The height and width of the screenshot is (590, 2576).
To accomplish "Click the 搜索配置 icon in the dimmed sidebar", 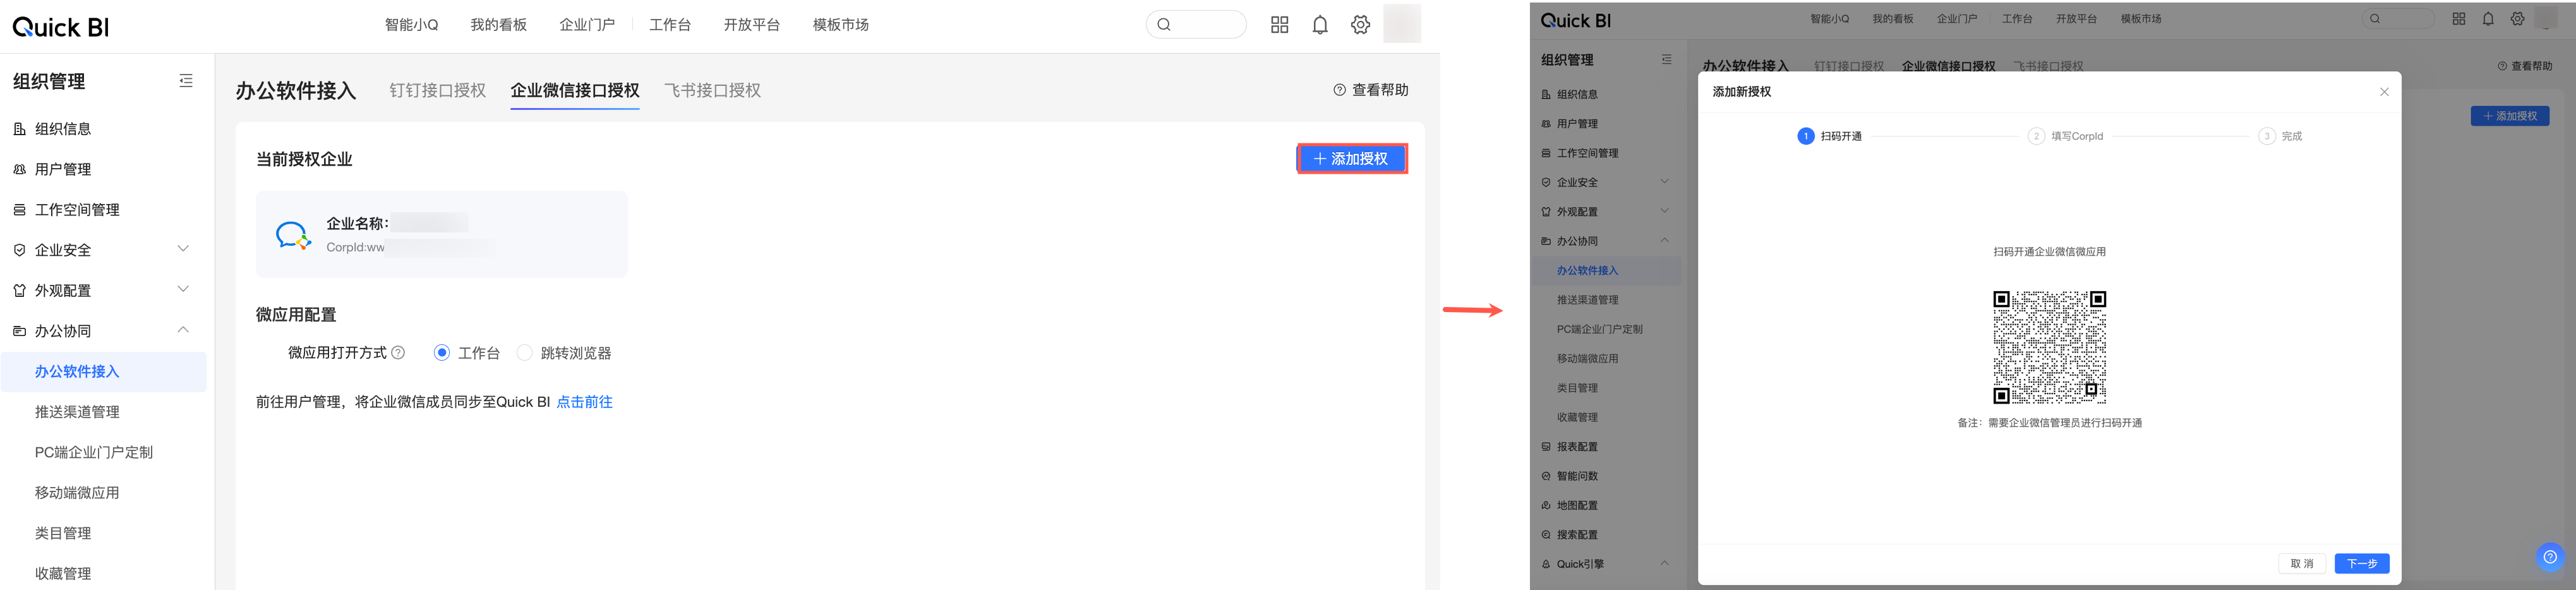I will pos(1546,535).
